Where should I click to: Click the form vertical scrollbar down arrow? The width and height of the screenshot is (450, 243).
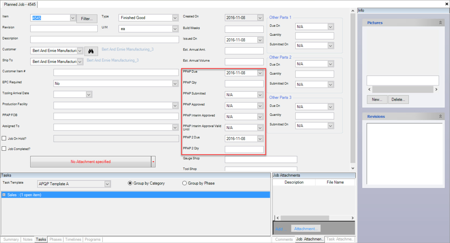[x=353, y=168]
